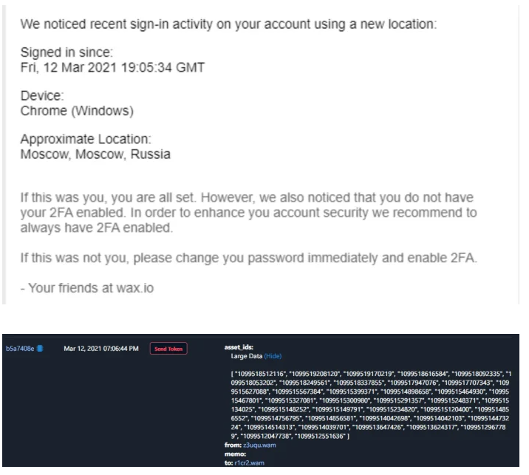Click the asset_ids field label
Image resolution: width=529 pixels, height=475 pixels.
click(x=239, y=347)
